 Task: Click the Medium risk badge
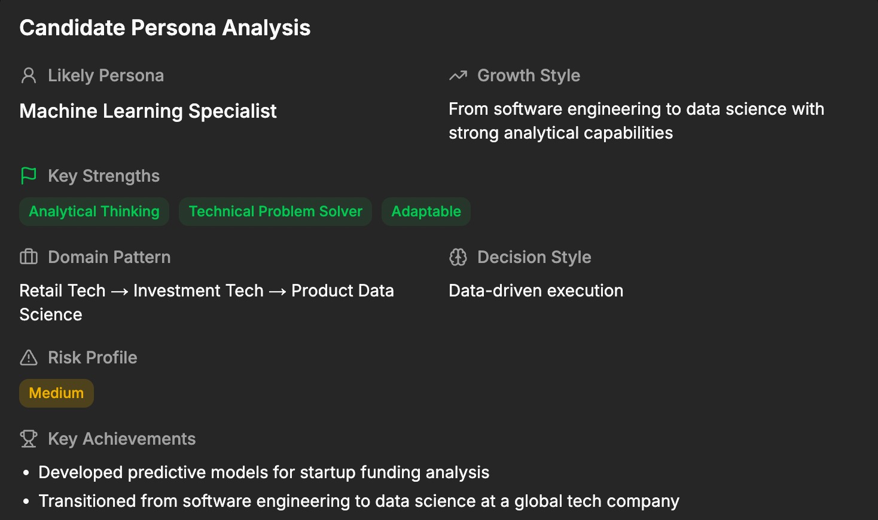coord(57,393)
